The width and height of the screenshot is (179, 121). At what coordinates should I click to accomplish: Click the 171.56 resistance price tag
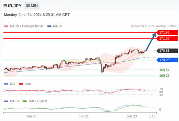[x=167, y=39]
